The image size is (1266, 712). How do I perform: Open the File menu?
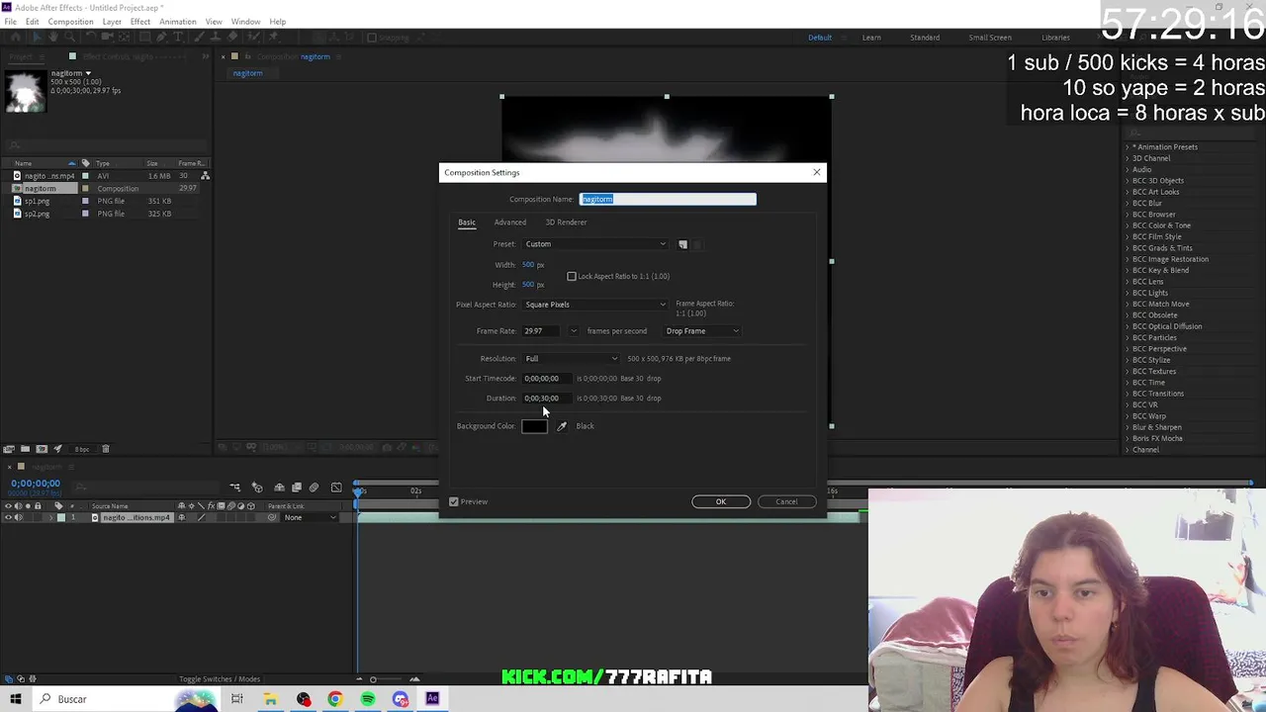(10, 22)
